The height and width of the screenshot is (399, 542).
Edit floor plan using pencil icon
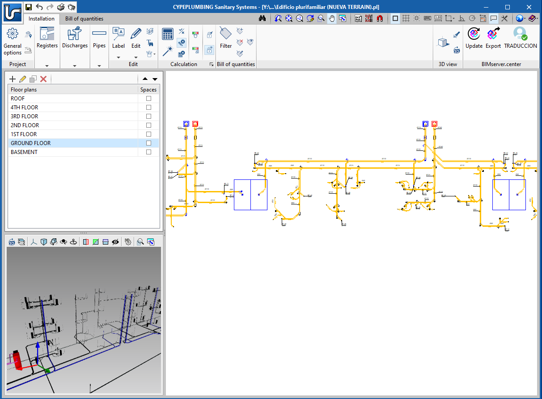[x=23, y=79]
